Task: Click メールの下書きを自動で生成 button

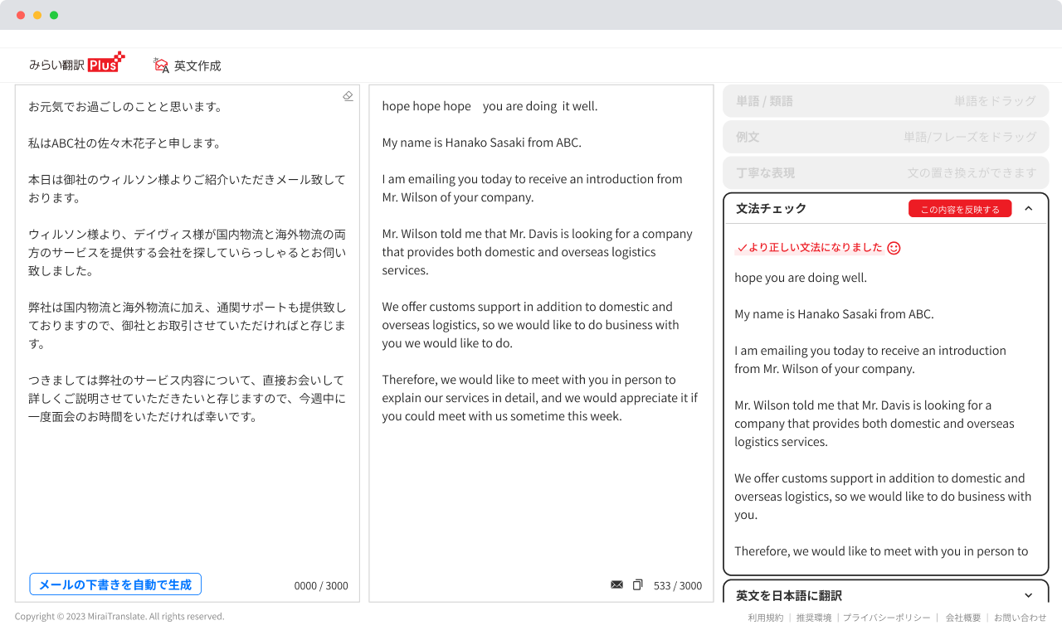Action: [x=115, y=584]
